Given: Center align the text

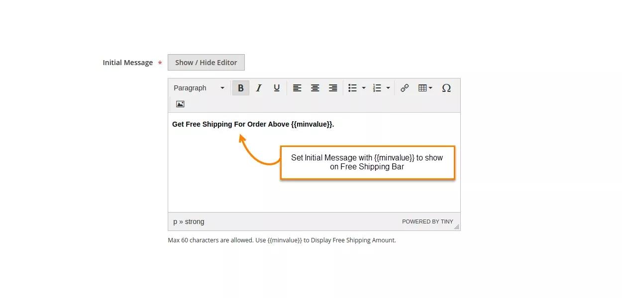Looking at the screenshot, I should coord(315,88).
